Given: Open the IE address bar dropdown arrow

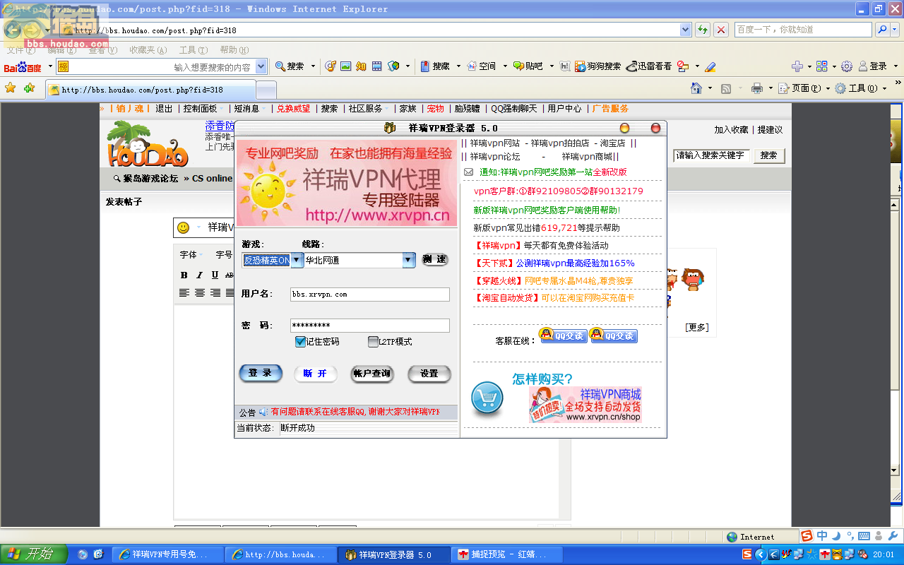Looking at the screenshot, I should pos(685,30).
